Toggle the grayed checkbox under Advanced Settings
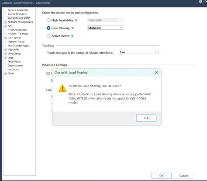The height and width of the screenshot is (181, 207). (48, 73)
